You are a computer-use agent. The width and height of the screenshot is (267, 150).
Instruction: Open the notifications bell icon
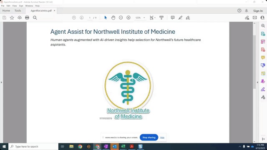(247, 11)
